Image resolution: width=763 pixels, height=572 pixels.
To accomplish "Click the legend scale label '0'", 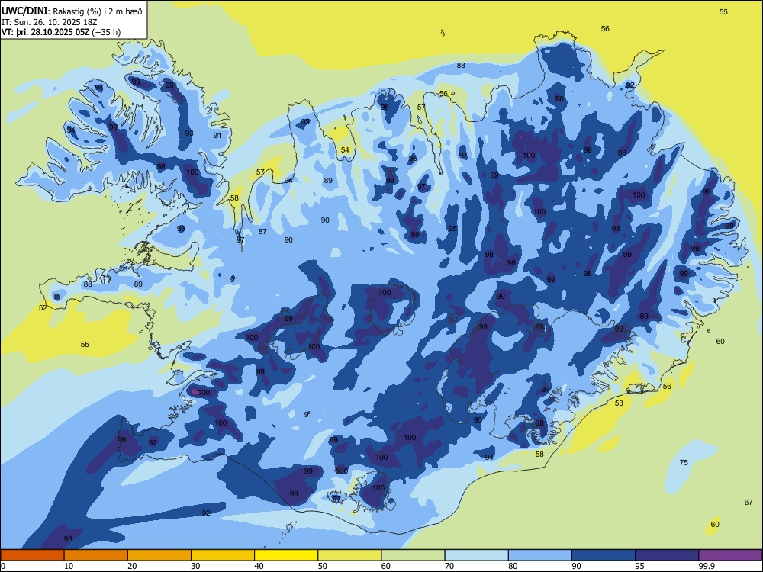I will pos(3,566).
